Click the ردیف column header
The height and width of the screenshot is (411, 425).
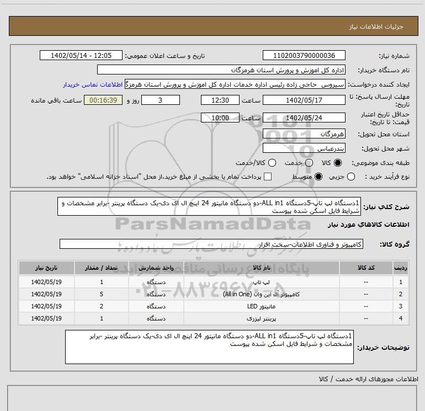tap(401, 268)
